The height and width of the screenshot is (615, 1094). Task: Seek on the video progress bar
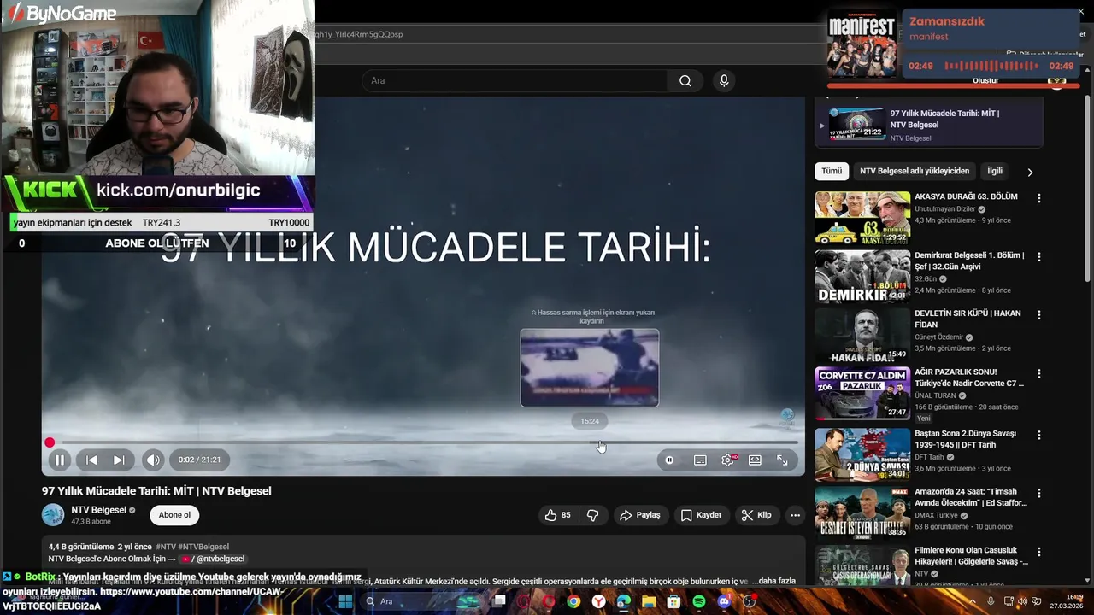423,442
